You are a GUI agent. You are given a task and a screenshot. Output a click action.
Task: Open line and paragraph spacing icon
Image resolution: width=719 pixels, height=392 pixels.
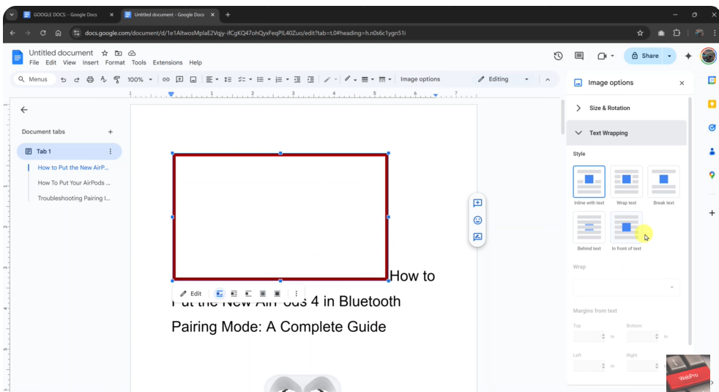point(228,79)
